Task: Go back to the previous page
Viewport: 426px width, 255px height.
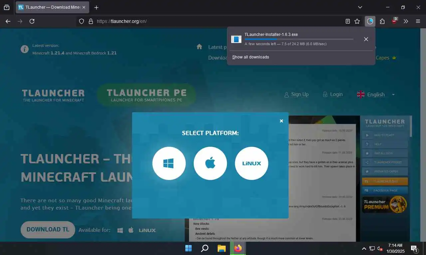Action: pos(8,21)
